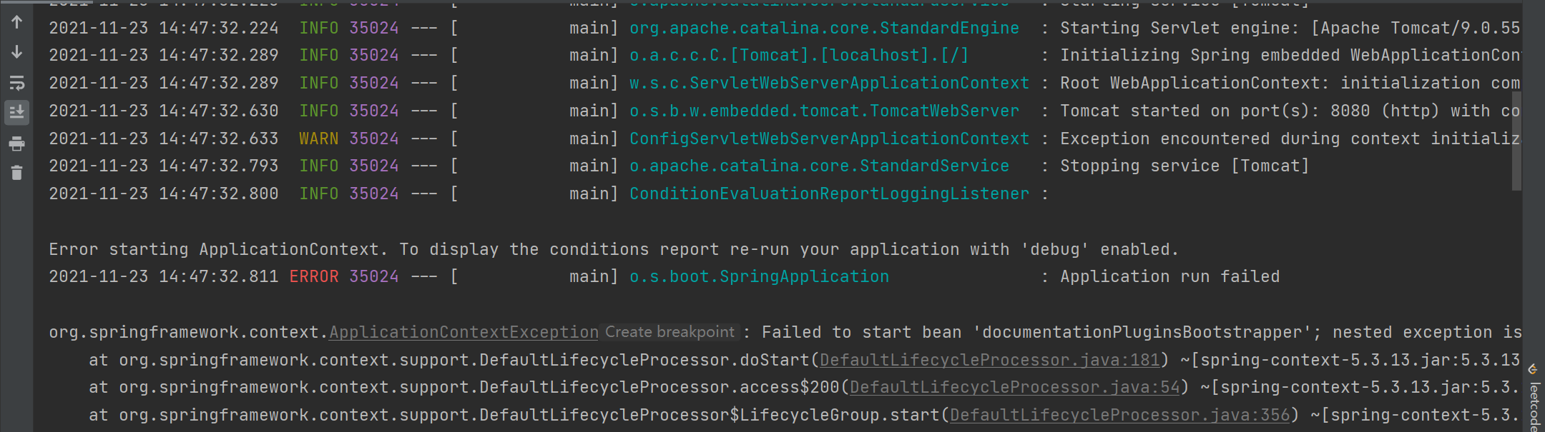1545x432 pixels.
Task: Navigate up the stack trace
Action: (x=17, y=21)
